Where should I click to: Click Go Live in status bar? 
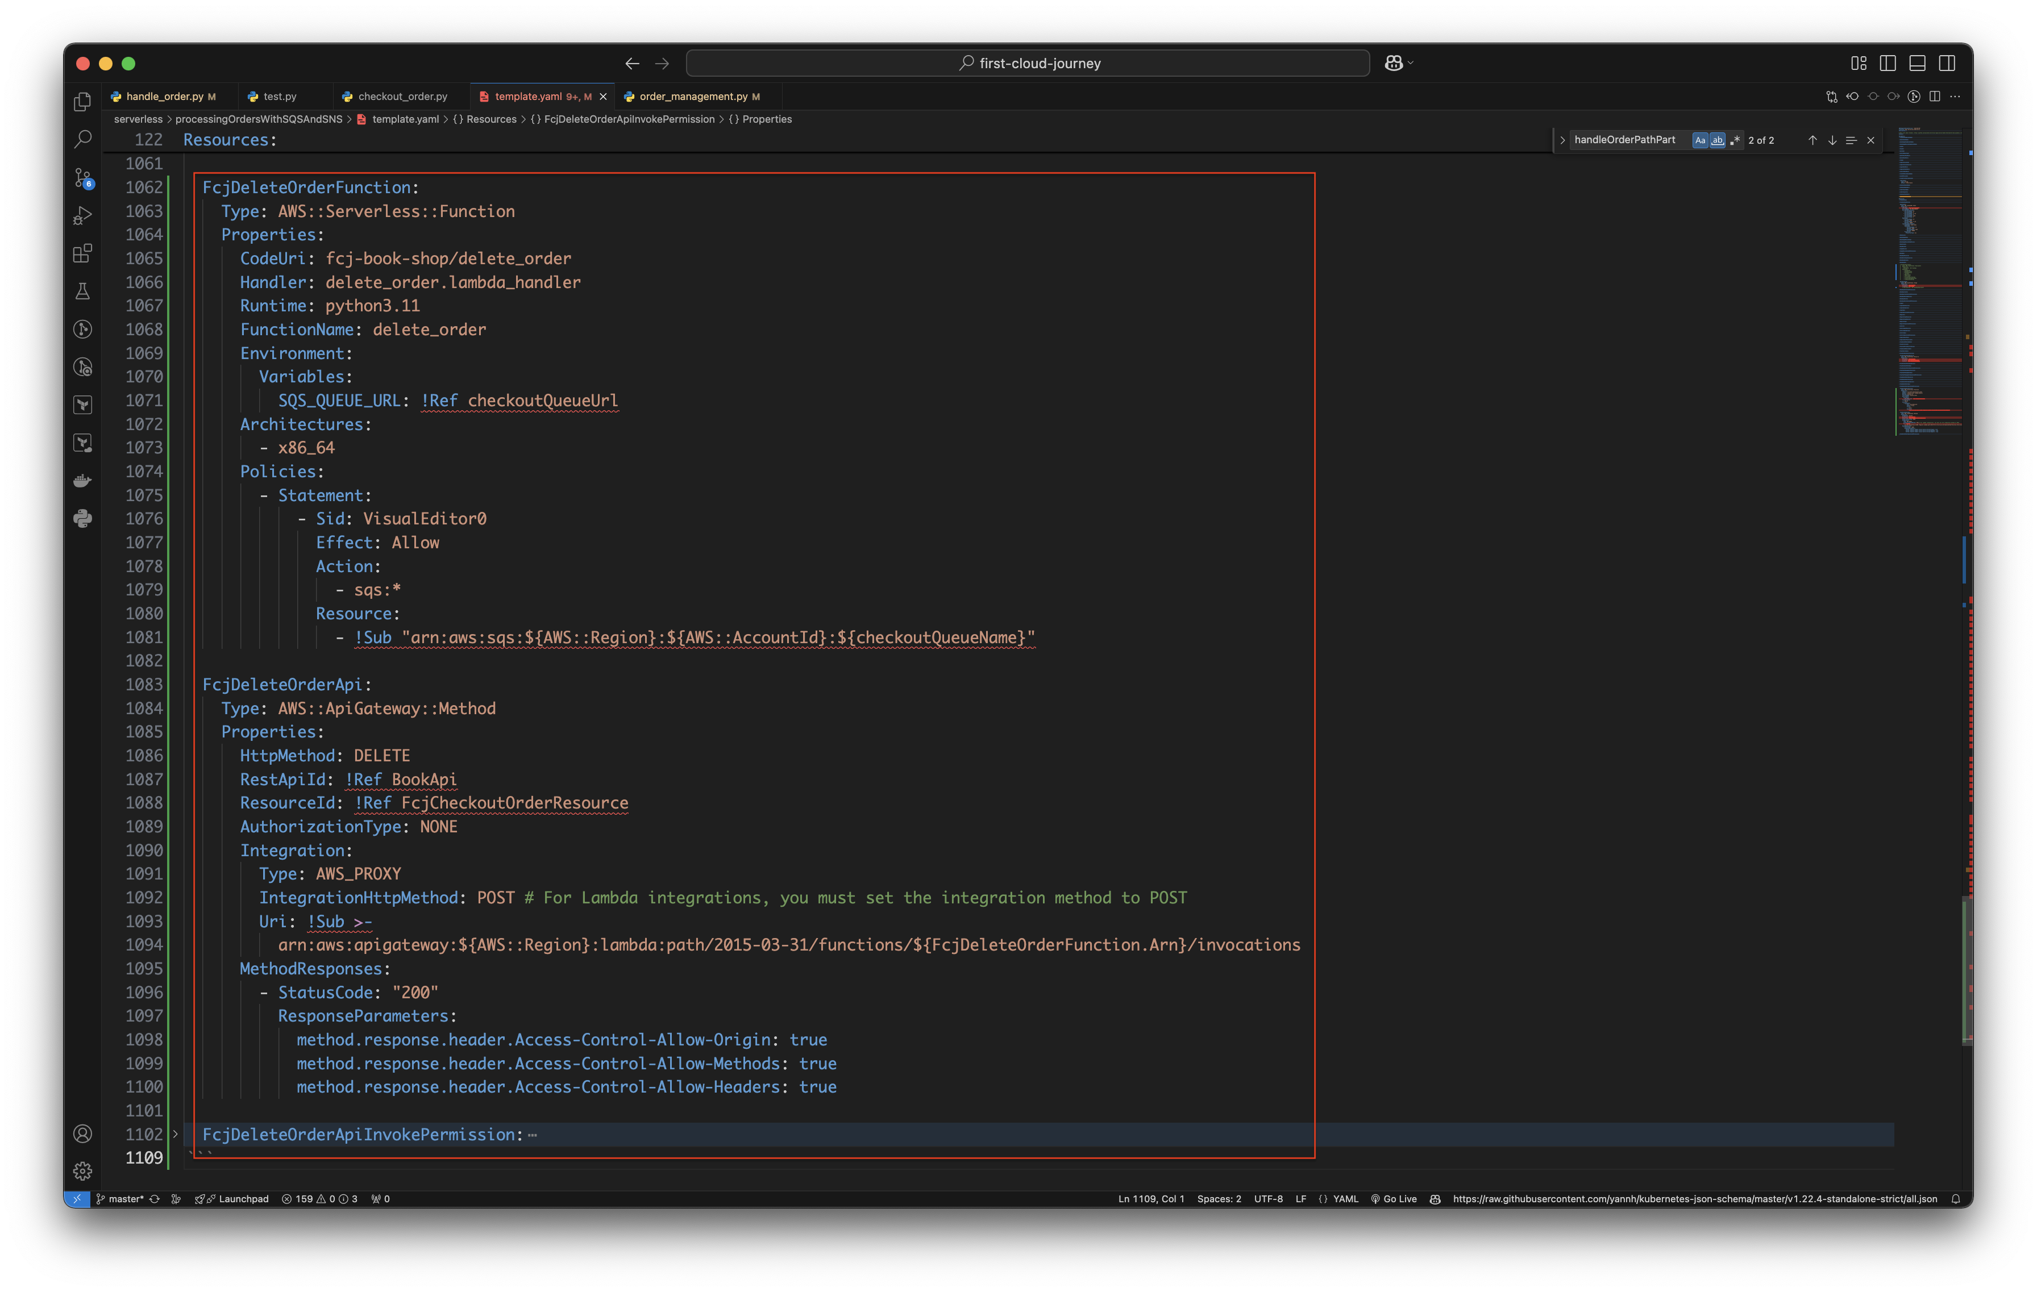coord(1393,1199)
